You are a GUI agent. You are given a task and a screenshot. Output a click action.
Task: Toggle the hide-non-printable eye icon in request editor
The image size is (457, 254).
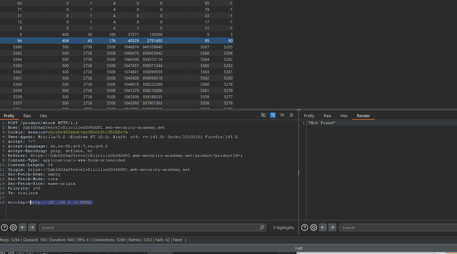(263, 115)
